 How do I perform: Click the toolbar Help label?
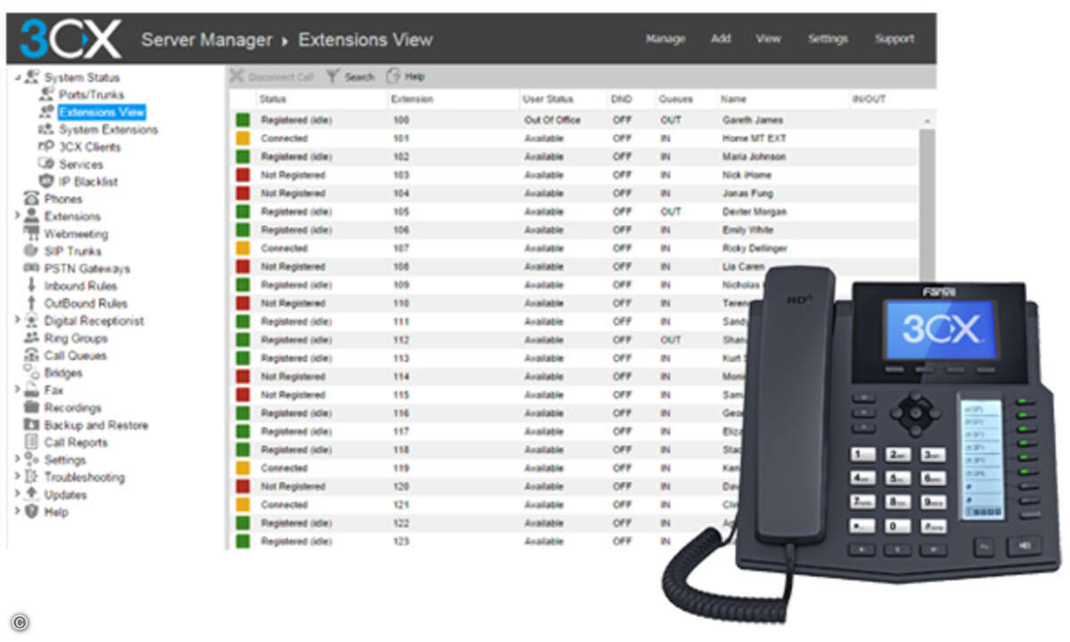(415, 78)
